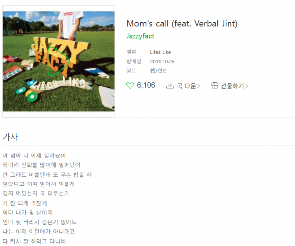Click the 선물하기 gift button text
The width and height of the screenshot is (295, 246).
(x=232, y=86)
